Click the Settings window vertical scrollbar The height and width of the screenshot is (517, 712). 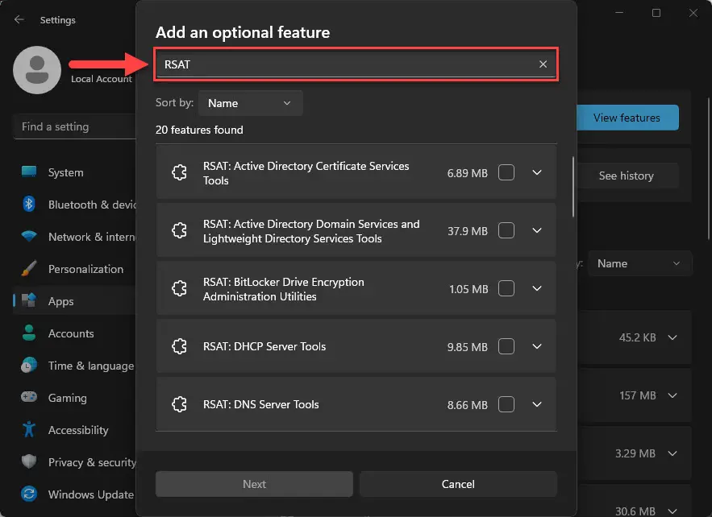point(709,168)
